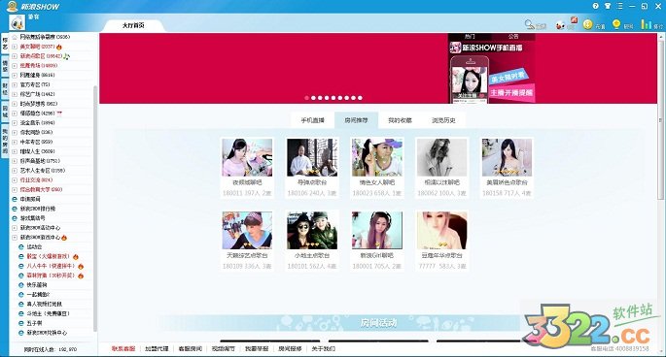Expand the 行业交流 tree node
The image size is (666, 357).
tap(15, 180)
